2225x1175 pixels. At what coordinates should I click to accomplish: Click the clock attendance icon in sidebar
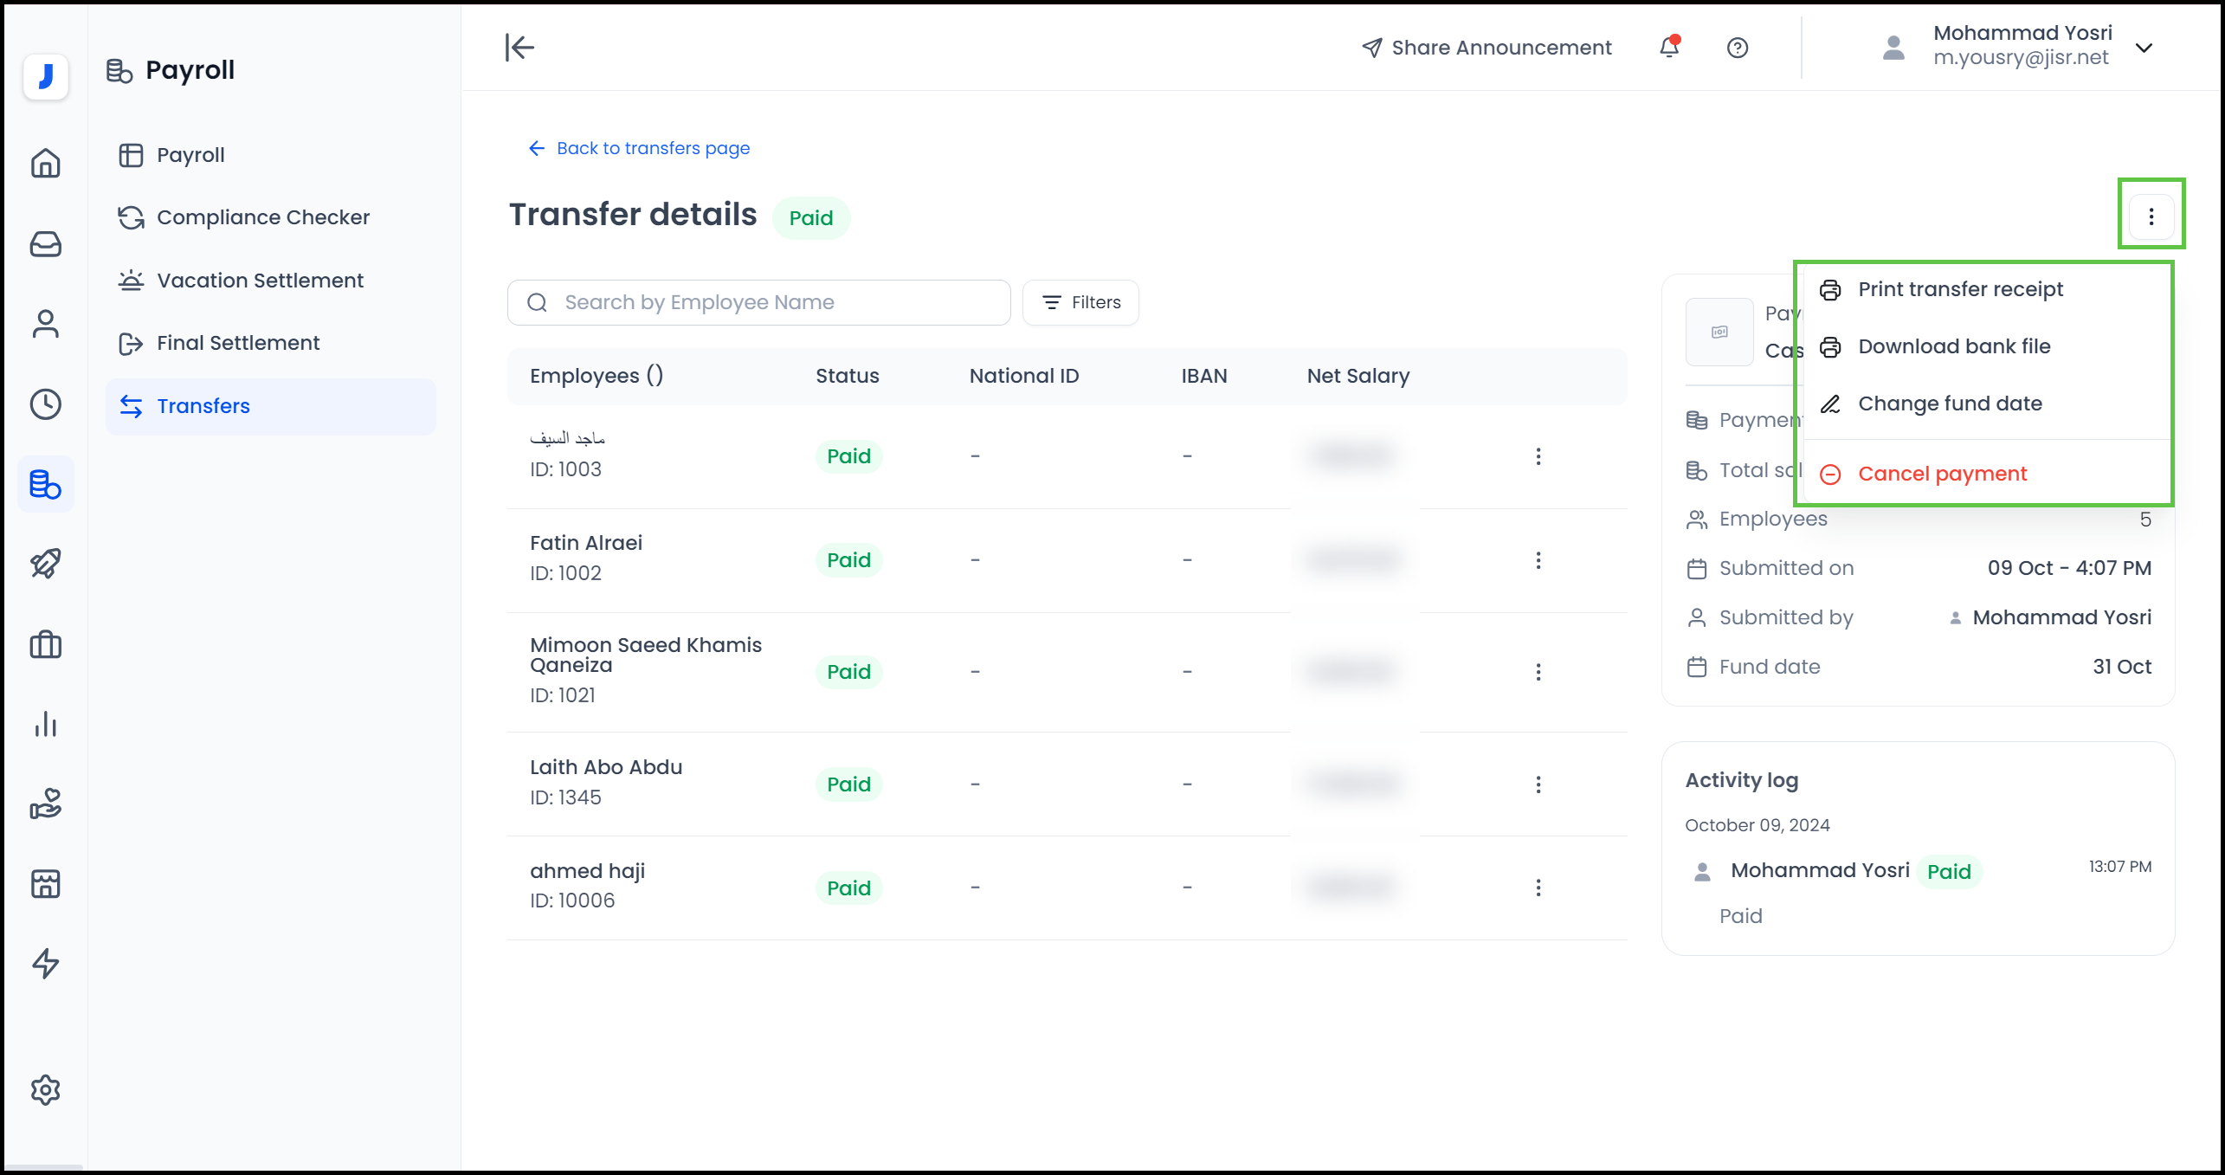(x=45, y=404)
